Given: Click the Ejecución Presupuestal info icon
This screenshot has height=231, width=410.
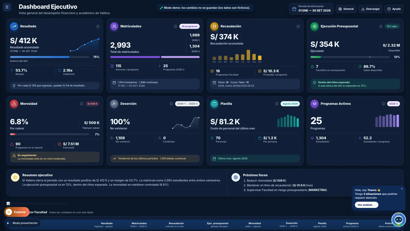Looking at the screenshot, I should pos(381,26).
